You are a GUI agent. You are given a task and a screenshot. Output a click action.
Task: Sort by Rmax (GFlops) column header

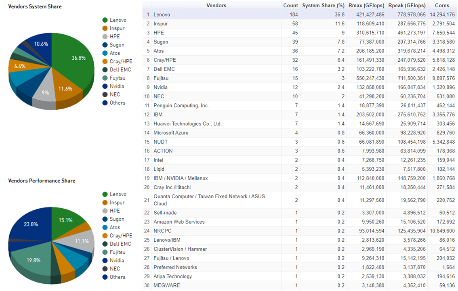pos(366,6)
